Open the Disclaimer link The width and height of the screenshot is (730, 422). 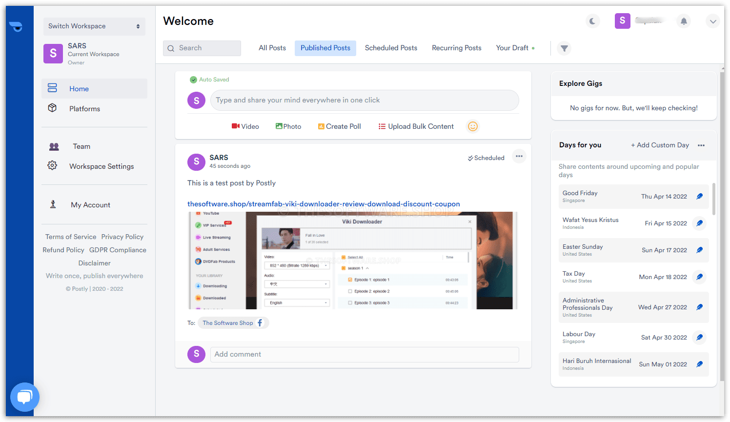coord(94,263)
